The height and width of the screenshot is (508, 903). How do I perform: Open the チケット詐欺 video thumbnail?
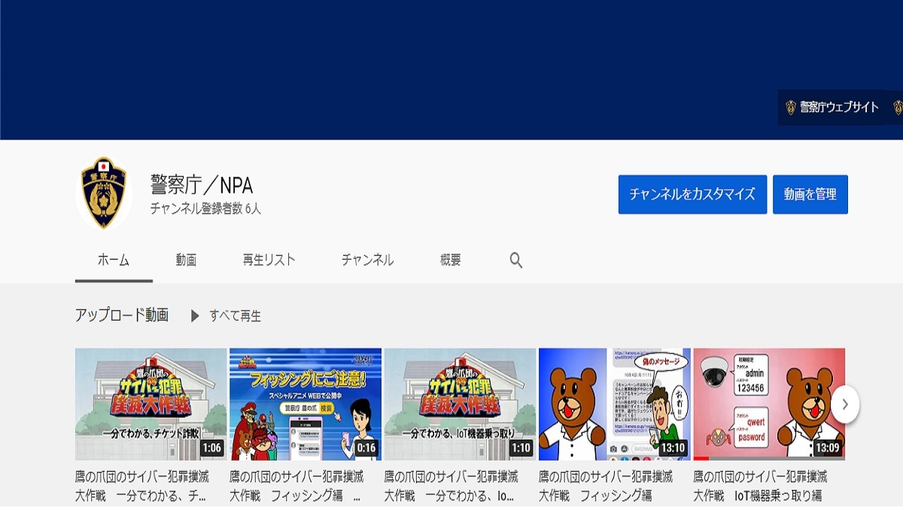tap(151, 404)
